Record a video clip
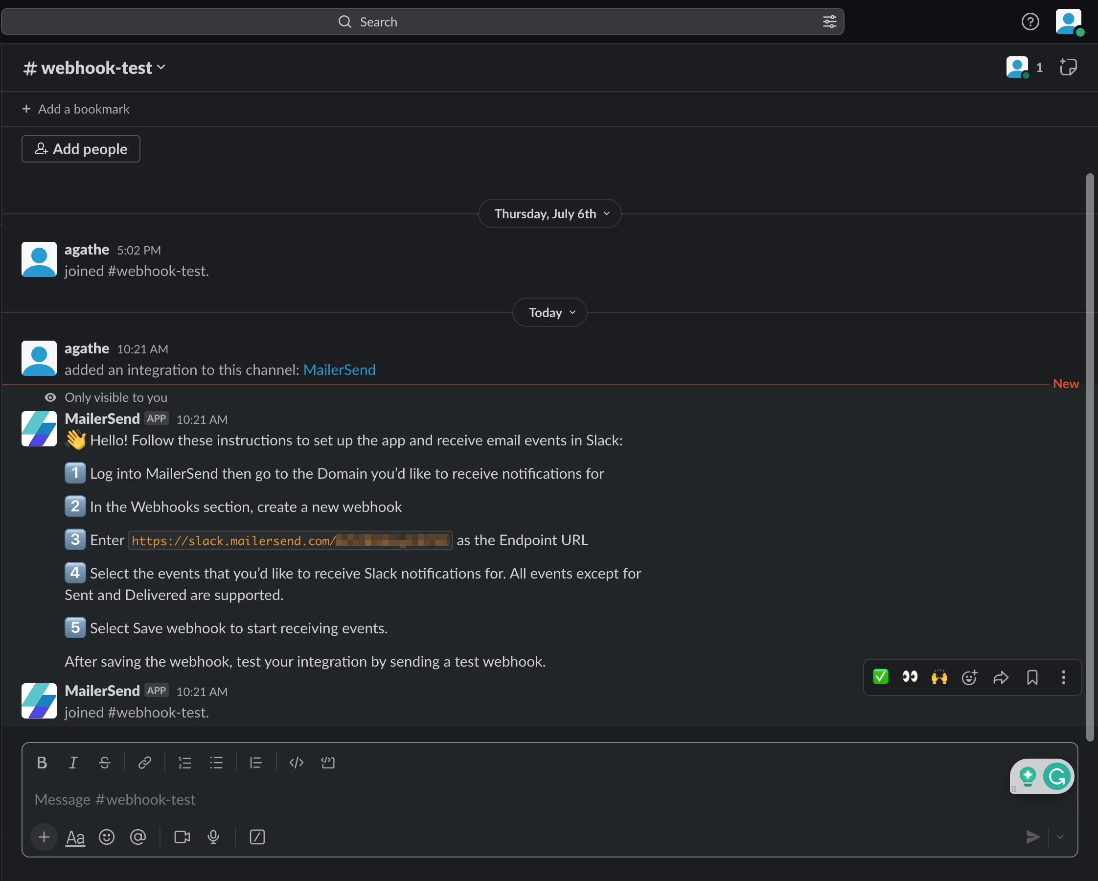Image resolution: width=1098 pixels, height=881 pixels. coord(182,836)
